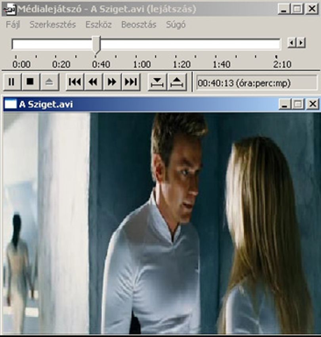Pause the video playback
321x337 pixels.
click(12, 82)
